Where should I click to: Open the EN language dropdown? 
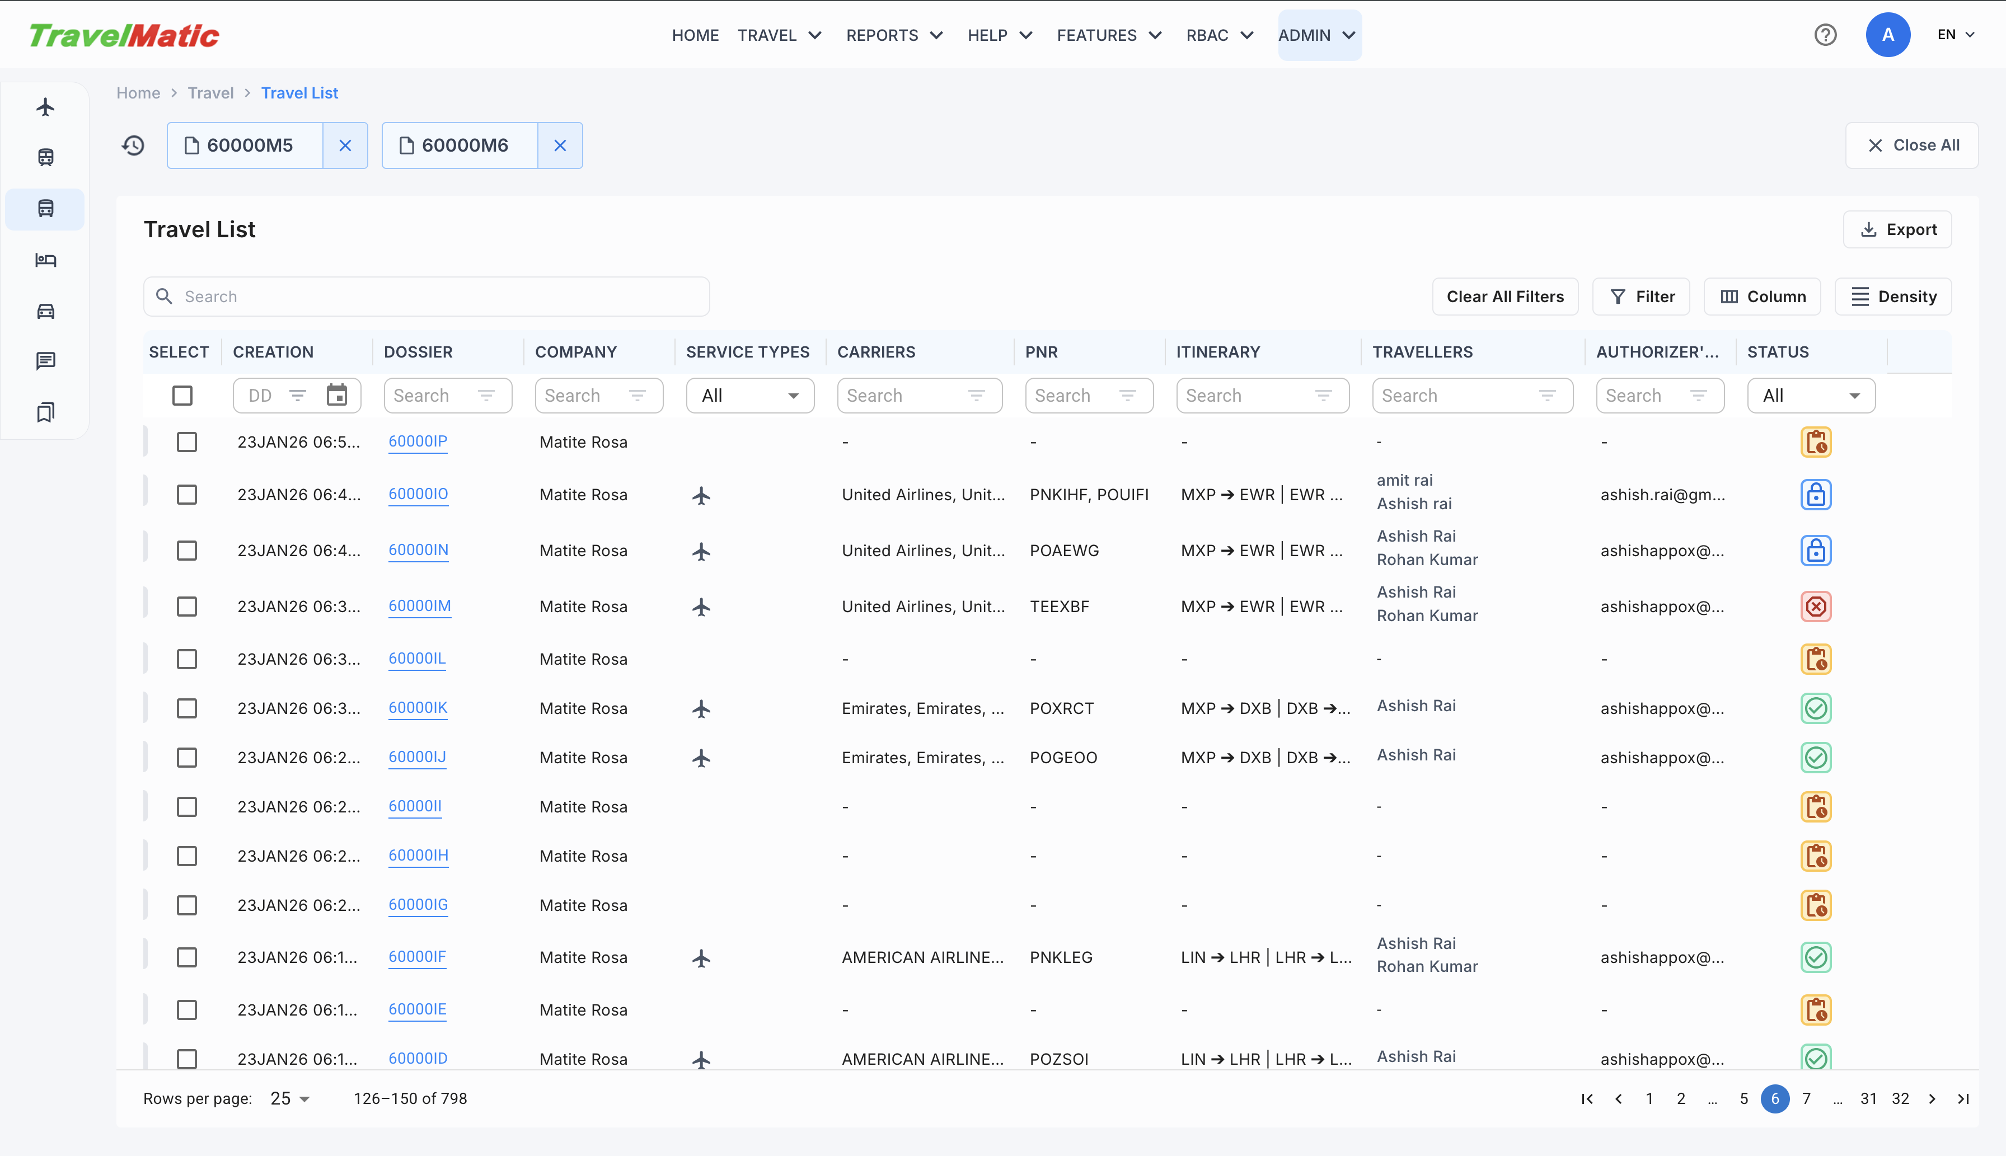(1956, 35)
